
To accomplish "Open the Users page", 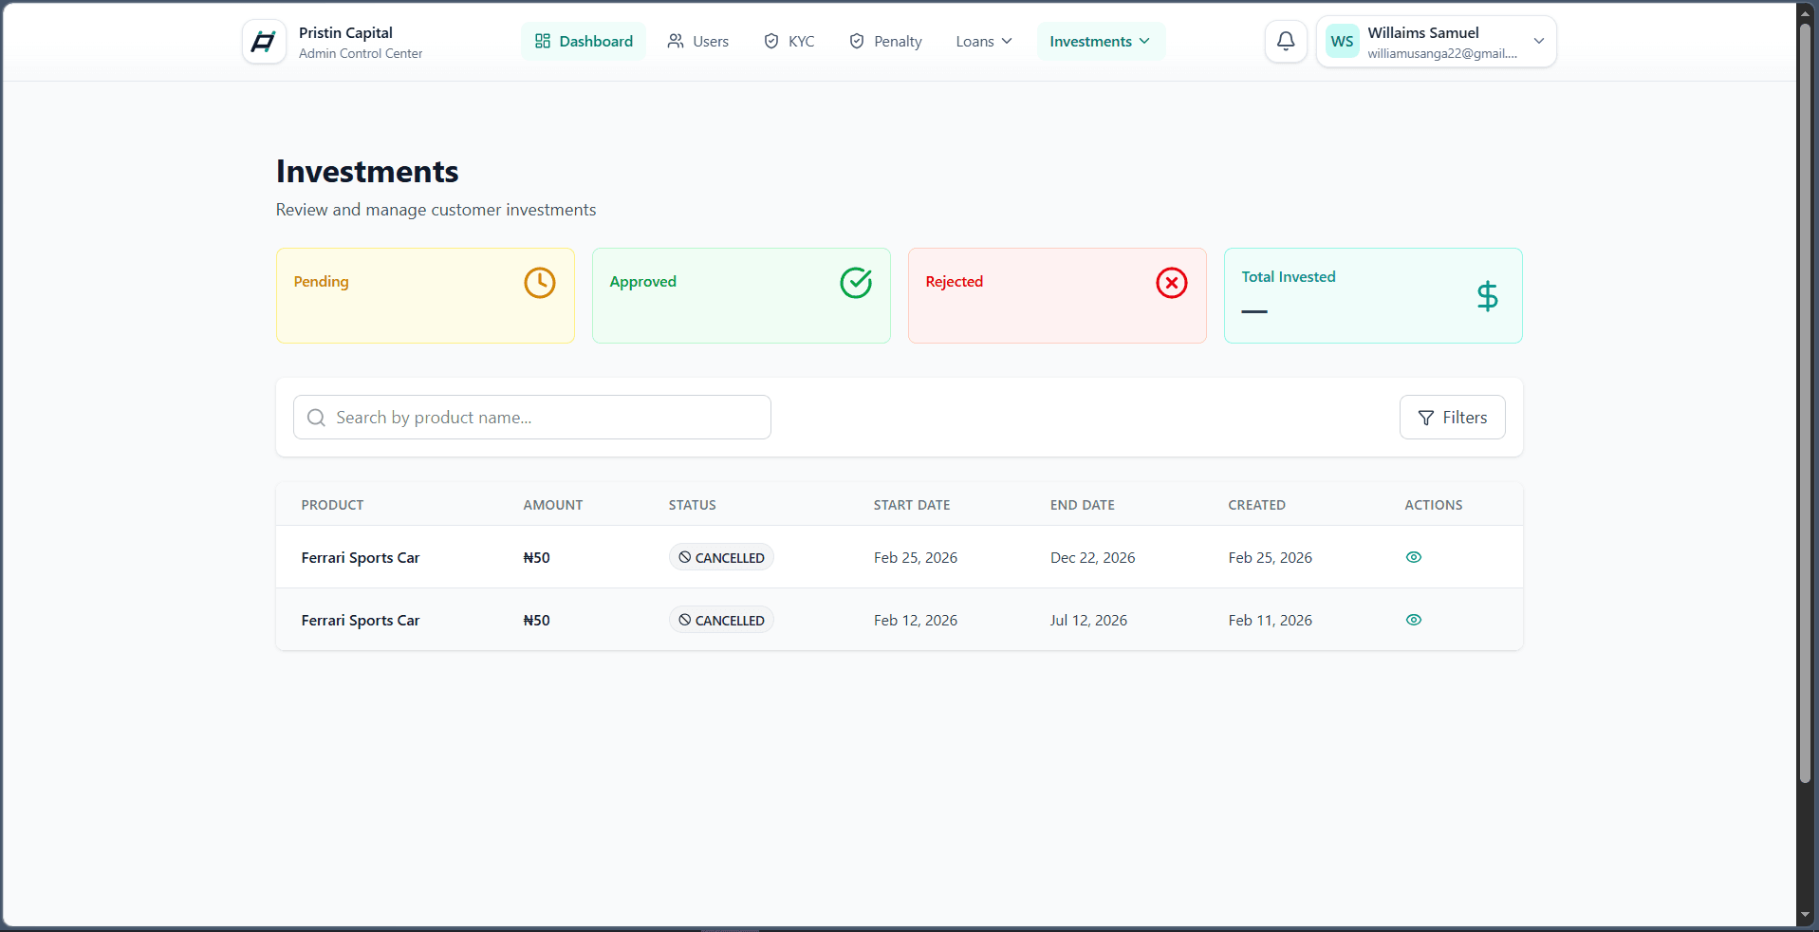I will tap(698, 42).
